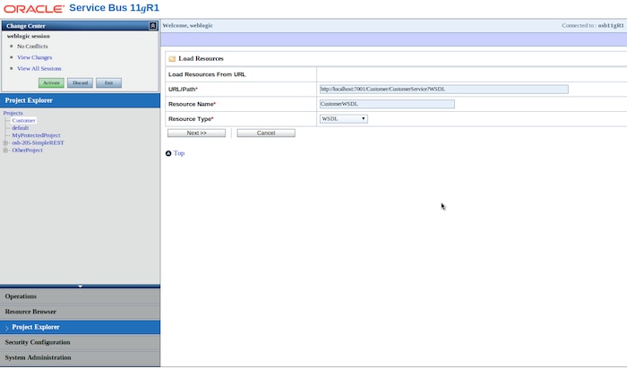Collapse the Change Center panel icon

(x=153, y=26)
